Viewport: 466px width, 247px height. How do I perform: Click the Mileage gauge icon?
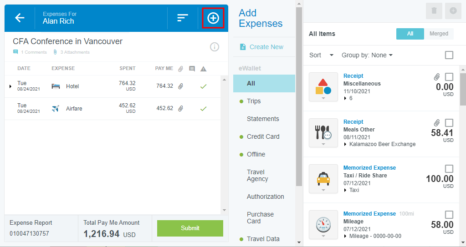point(323,225)
